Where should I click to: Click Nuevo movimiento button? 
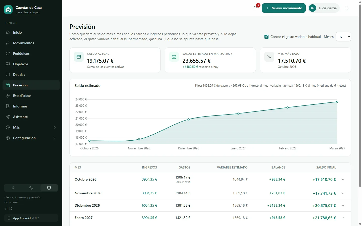(284, 8)
